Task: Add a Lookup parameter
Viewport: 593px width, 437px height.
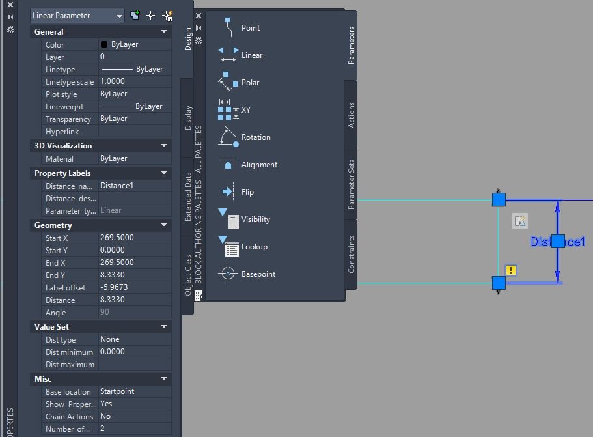Action: tap(243, 247)
